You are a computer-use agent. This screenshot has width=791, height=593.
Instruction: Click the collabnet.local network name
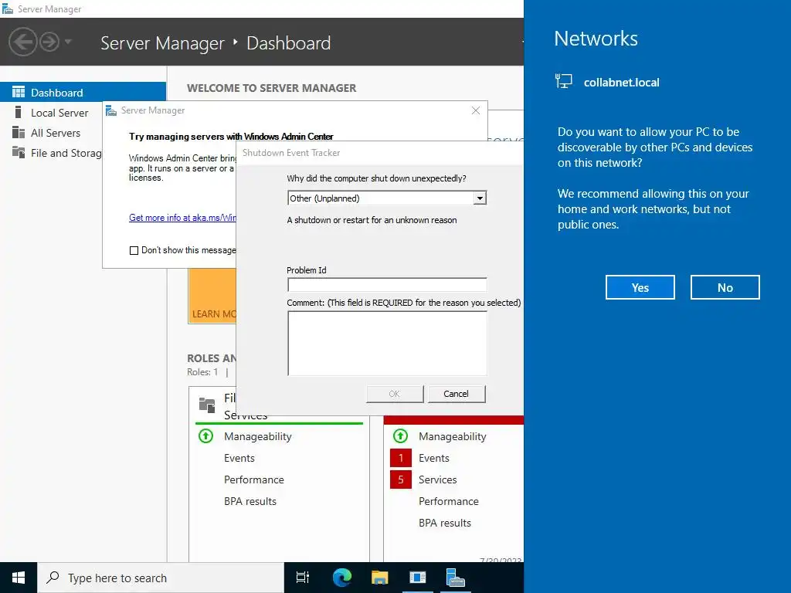622,83
